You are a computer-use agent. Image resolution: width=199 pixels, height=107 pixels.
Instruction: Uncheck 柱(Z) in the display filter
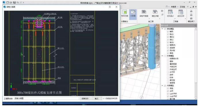click(x=168, y=34)
